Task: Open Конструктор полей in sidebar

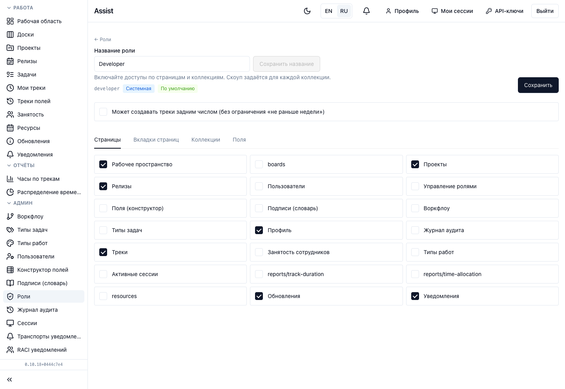Action: click(x=44, y=270)
